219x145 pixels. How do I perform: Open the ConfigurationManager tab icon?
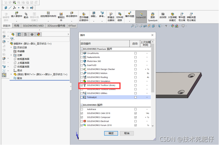26,35
